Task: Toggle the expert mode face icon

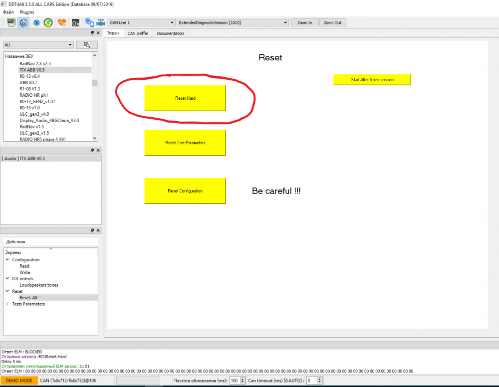Action: click(x=23, y=22)
